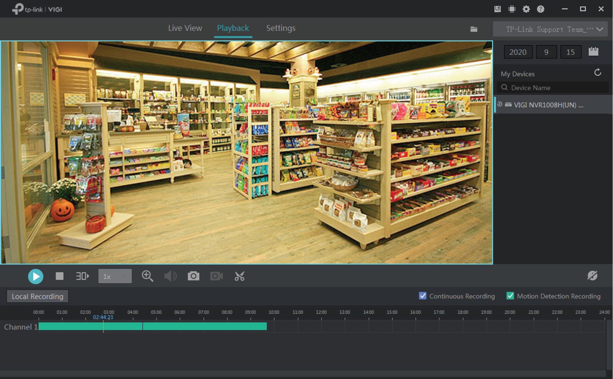Step forward one frame
This screenshot has height=379, width=613.
pos(82,276)
